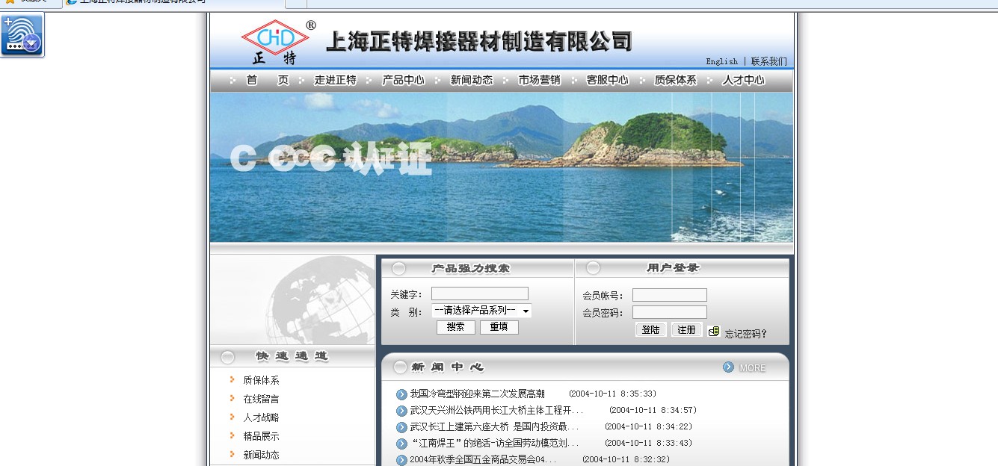Screen dimensions: 998x466
Task: Click the 重填 reset button
Action: [x=499, y=327]
